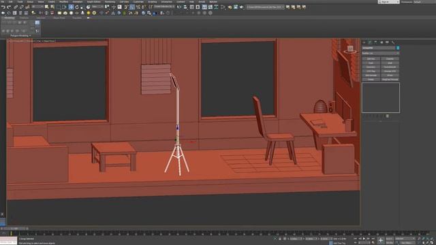The width and height of the screenshot is (436, 245).
Task: Open the Modifiers menu
Action: 63,1
